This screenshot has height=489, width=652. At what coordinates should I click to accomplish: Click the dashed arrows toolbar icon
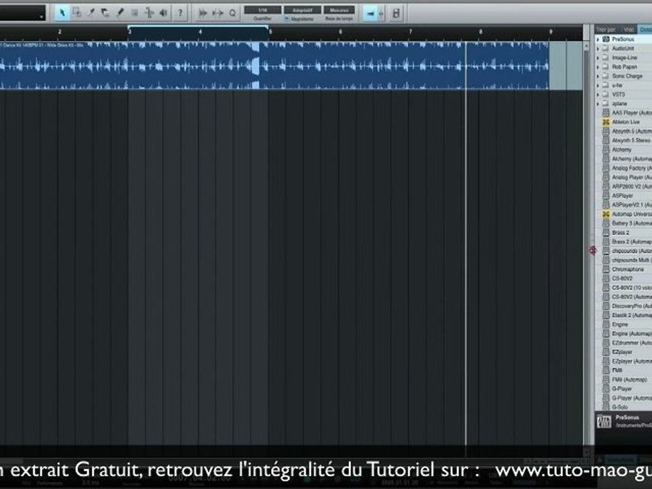[217, 14]
